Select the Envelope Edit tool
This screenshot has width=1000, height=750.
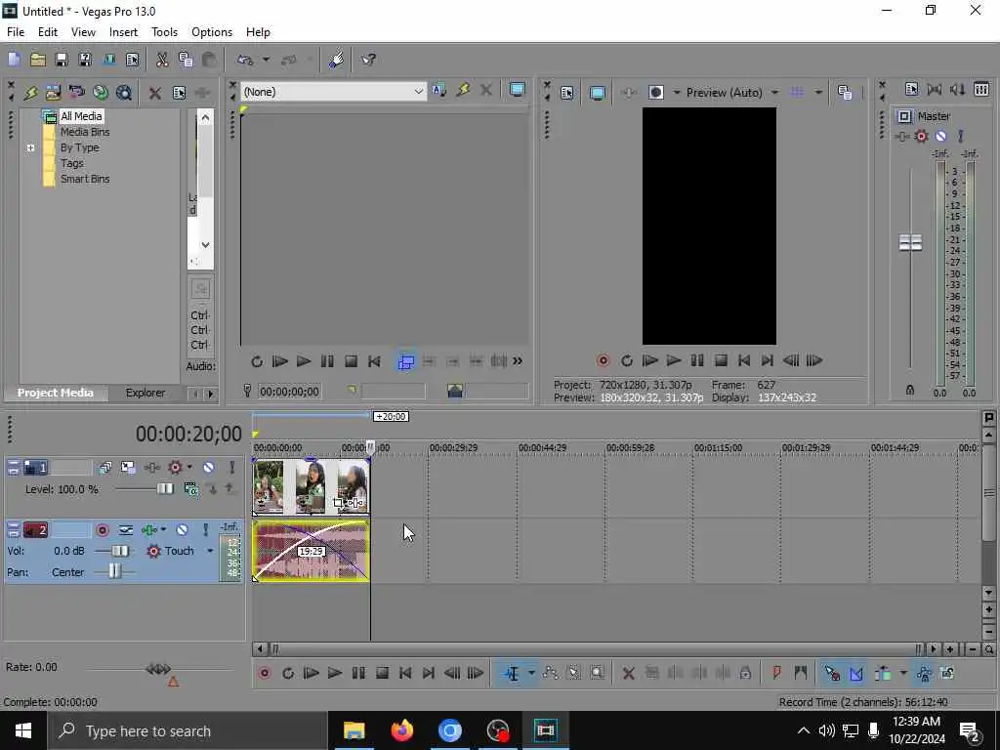tap(551, 673)
